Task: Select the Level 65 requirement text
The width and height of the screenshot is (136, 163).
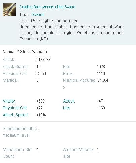Action: coord(49,21)
